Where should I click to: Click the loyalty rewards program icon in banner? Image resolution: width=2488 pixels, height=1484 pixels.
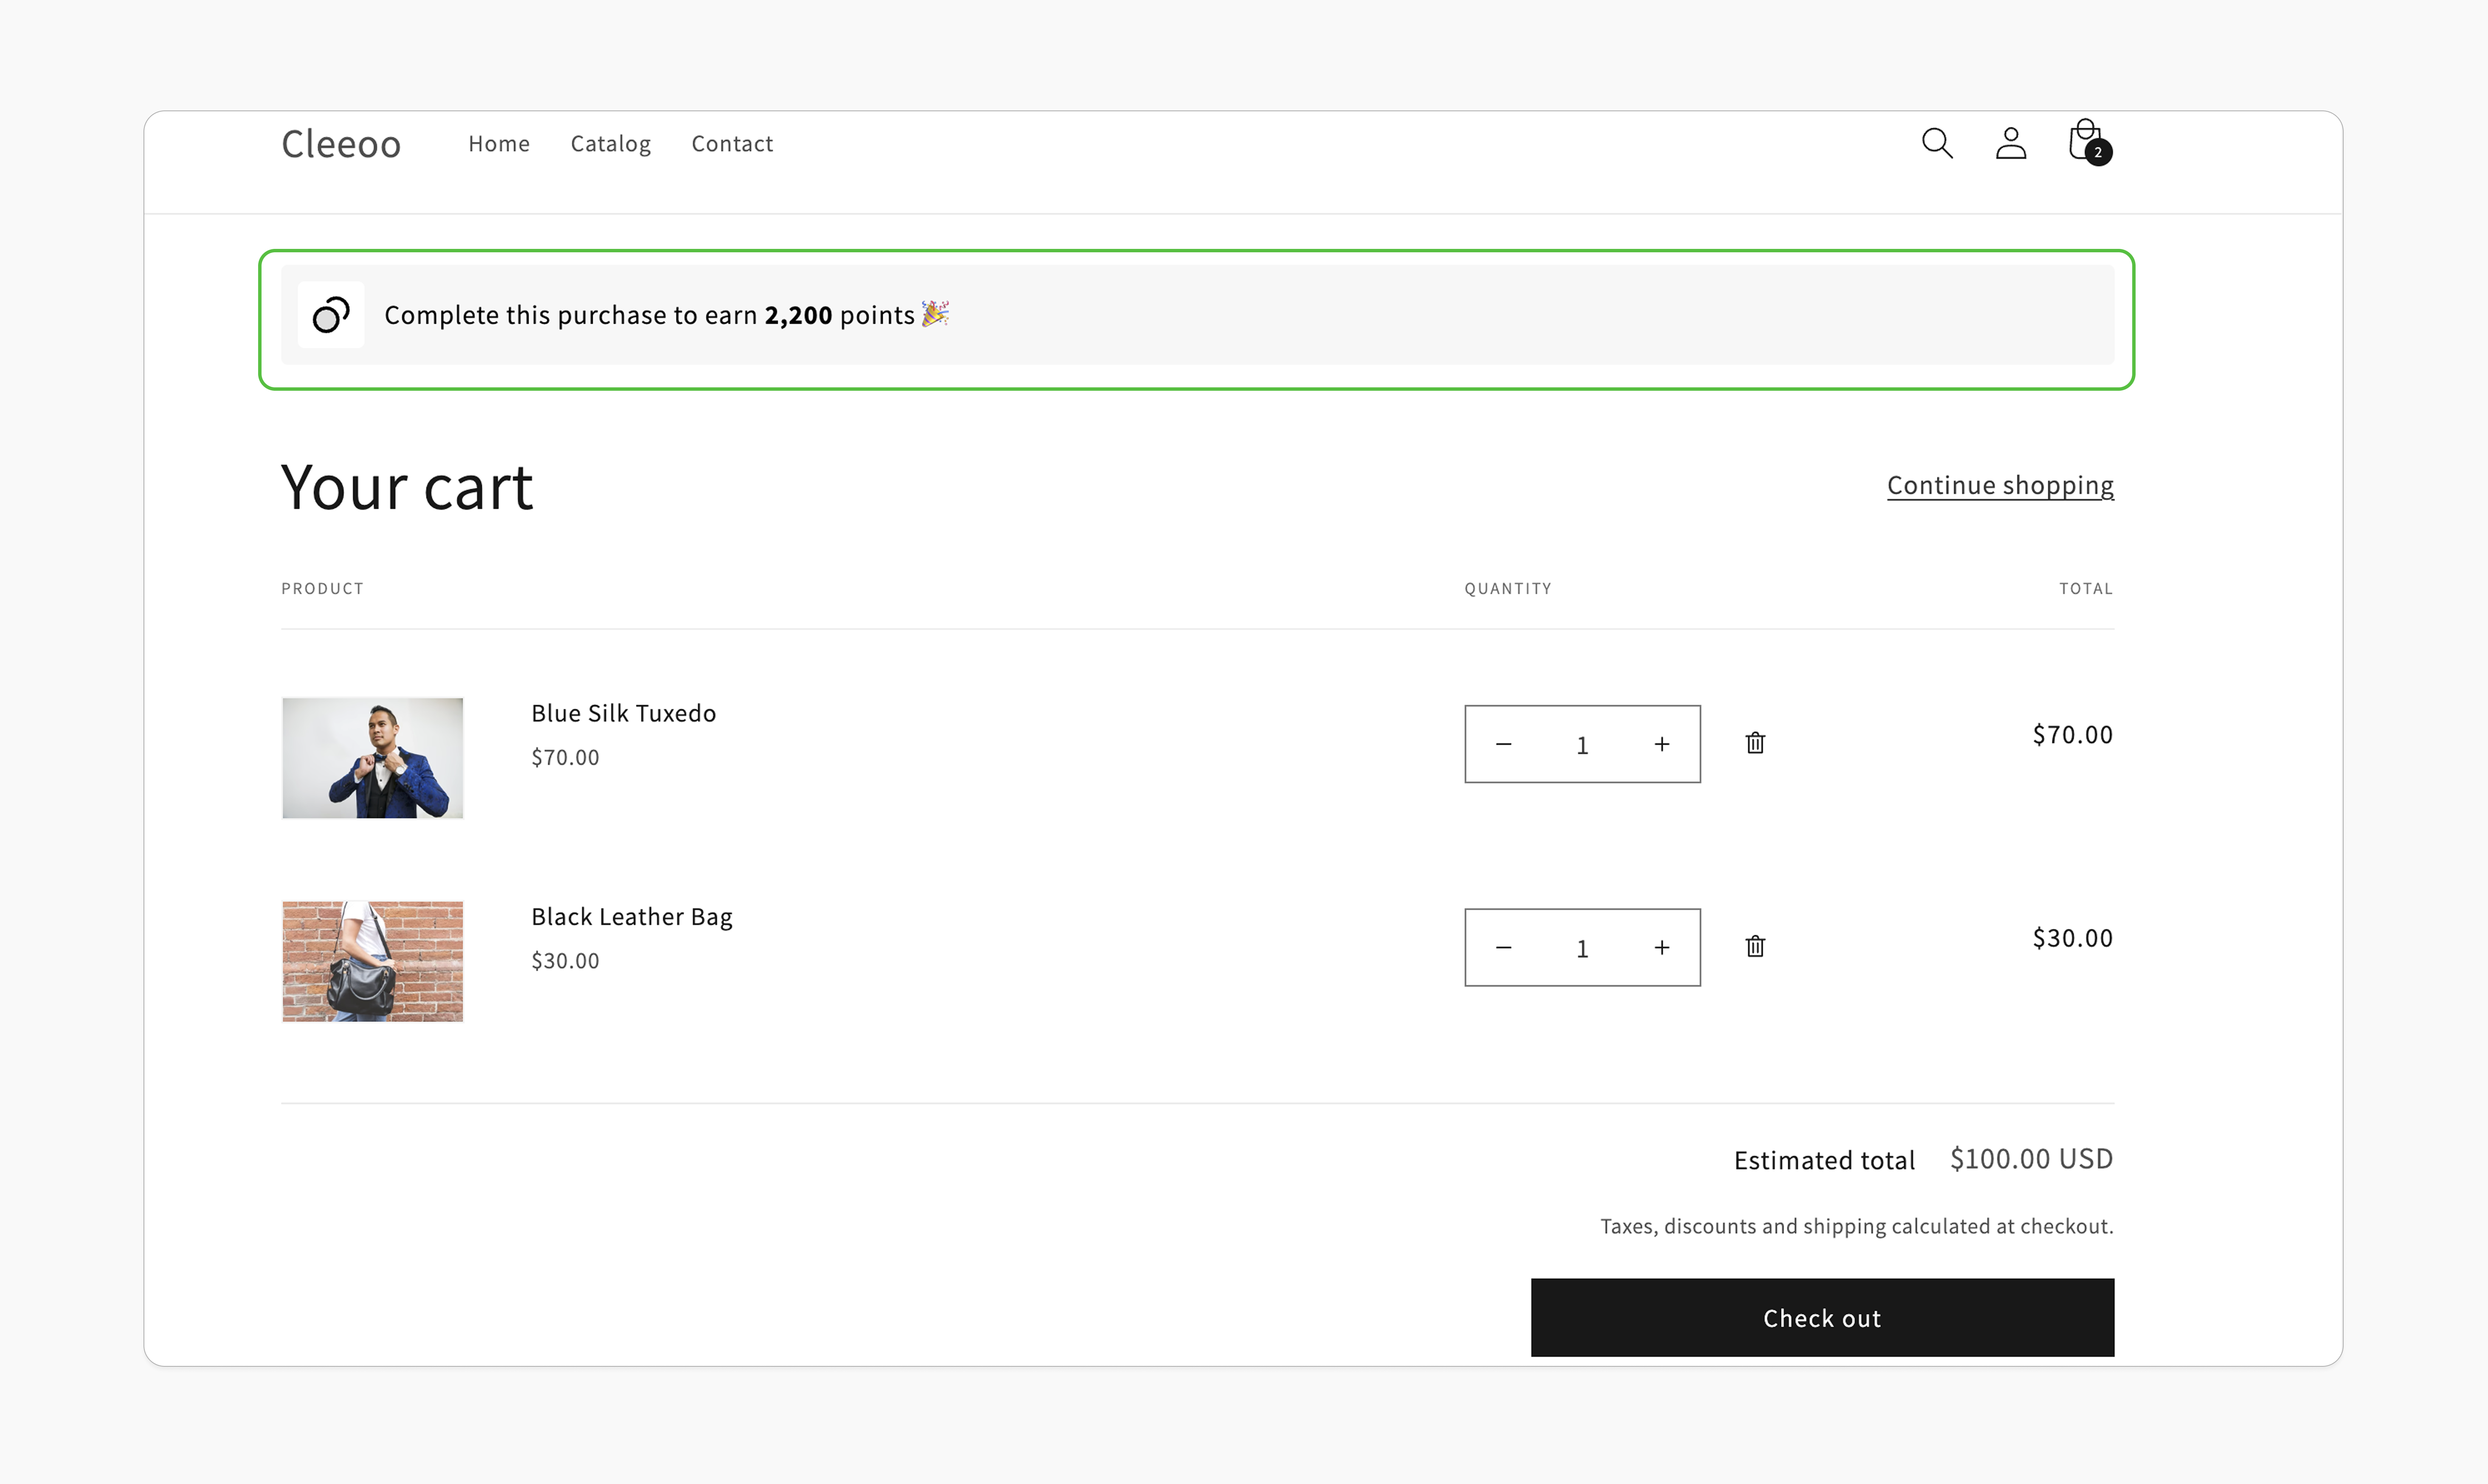[330, 315]
